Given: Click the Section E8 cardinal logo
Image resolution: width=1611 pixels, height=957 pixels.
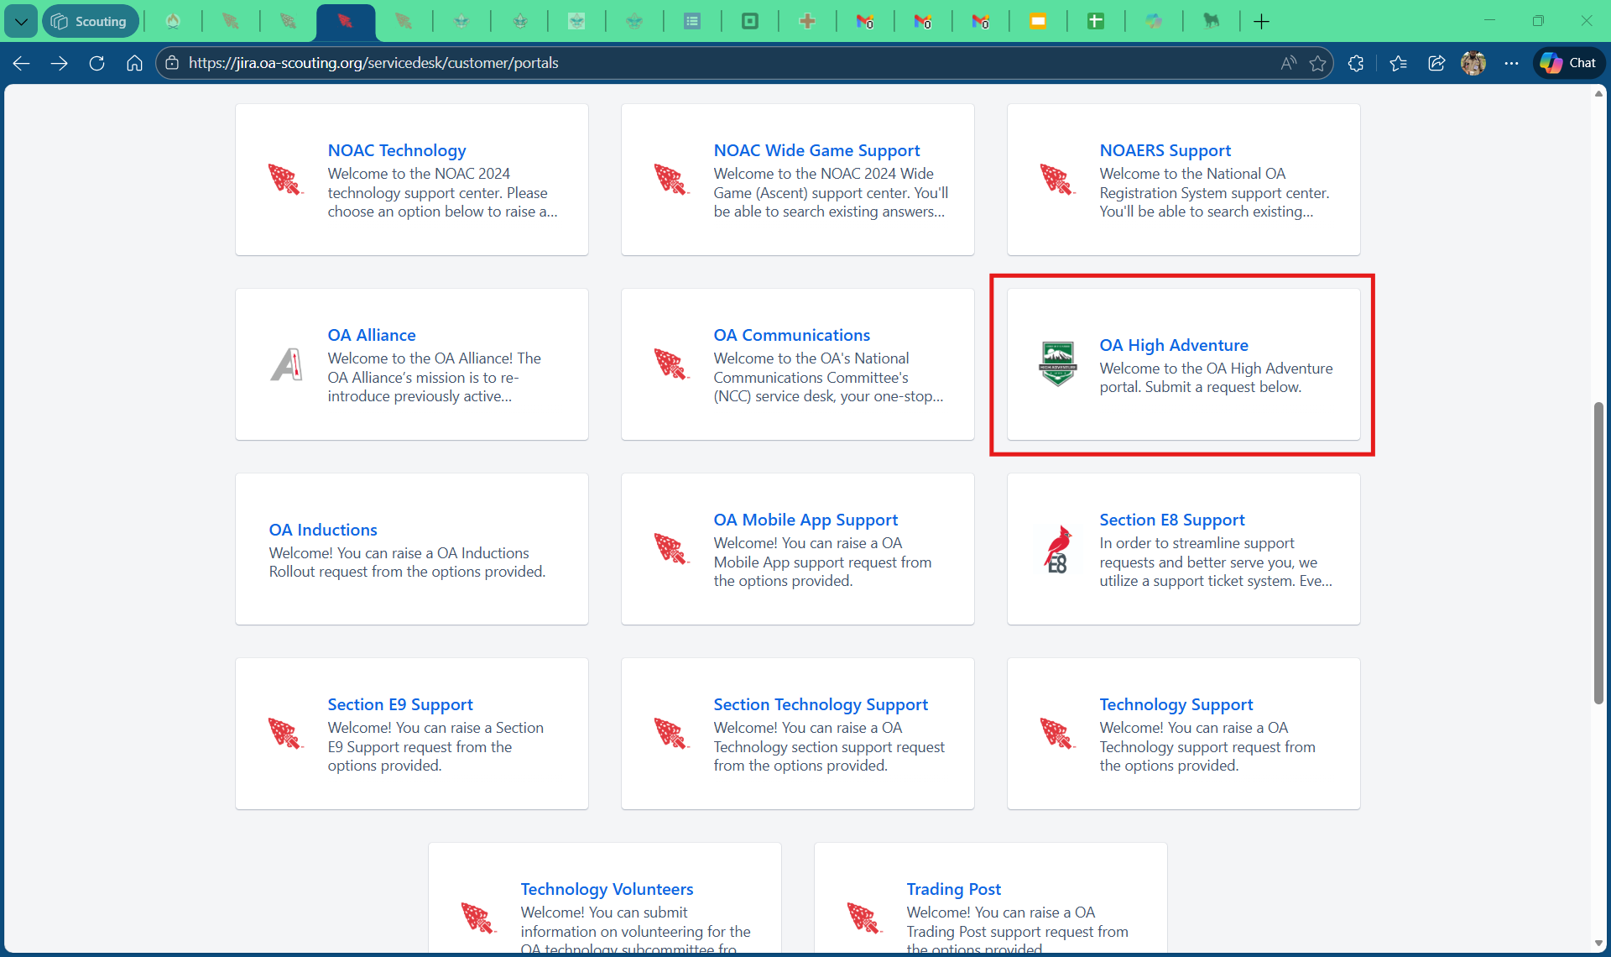Looking at the screenshot, I should click(x=1057, y=549).
